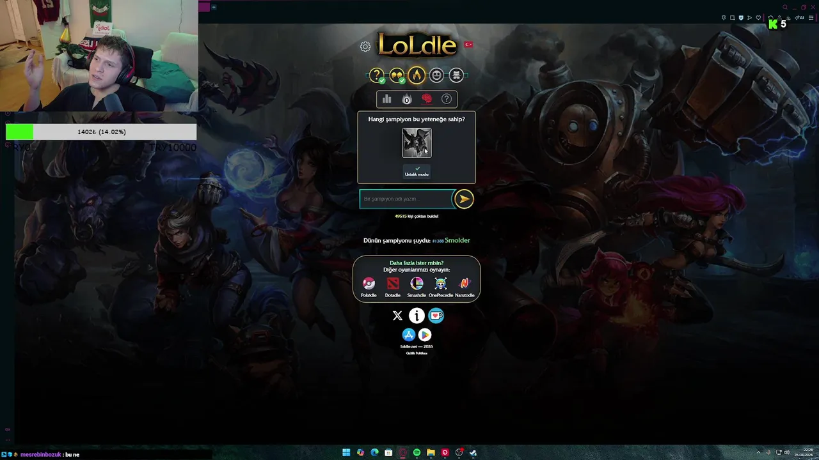Open the ad blocker shield icon
The width and height of the screenshot is (819, 460).
741,18
